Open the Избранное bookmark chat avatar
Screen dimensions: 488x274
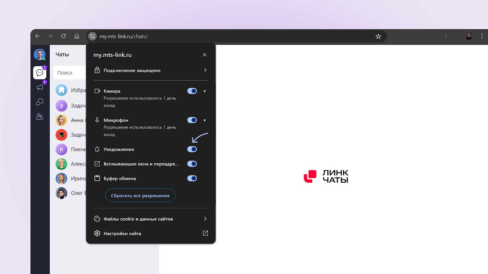pyautogui.click(x=61, y=90)
